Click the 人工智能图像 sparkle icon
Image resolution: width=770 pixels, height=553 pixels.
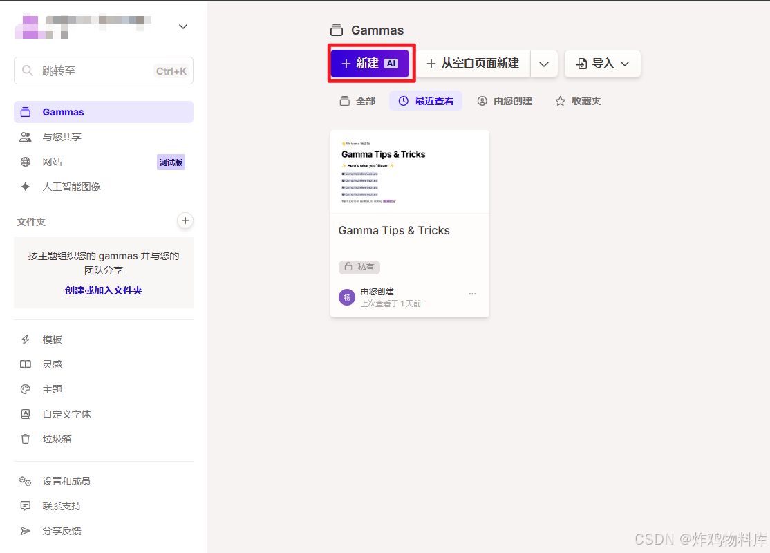click(x=26, y=187)
